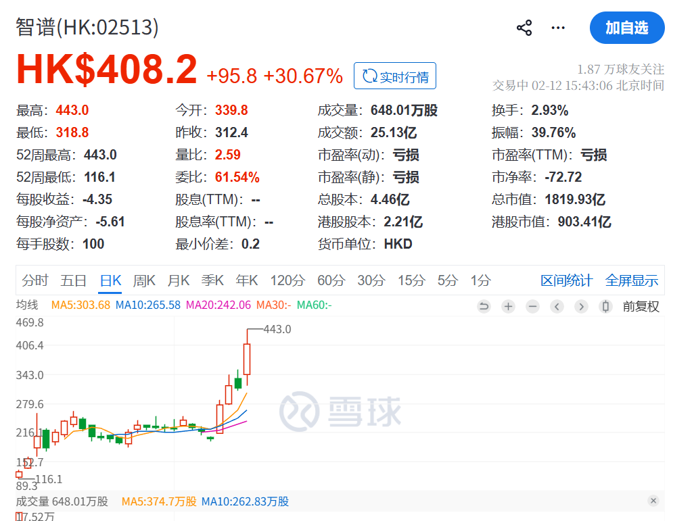Click the left arrow to pan chart back
Image resolution: width=694 pixels, height=521 pixels.
[556, 306]
